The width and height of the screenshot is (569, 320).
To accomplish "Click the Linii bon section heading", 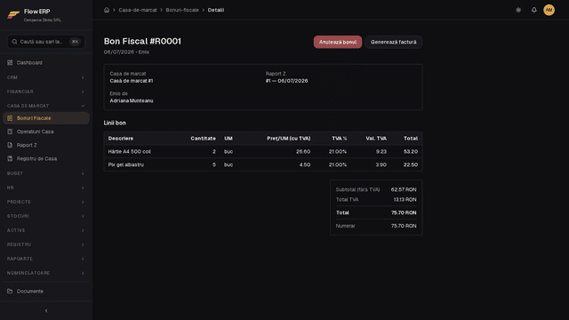I will [115, 123].
